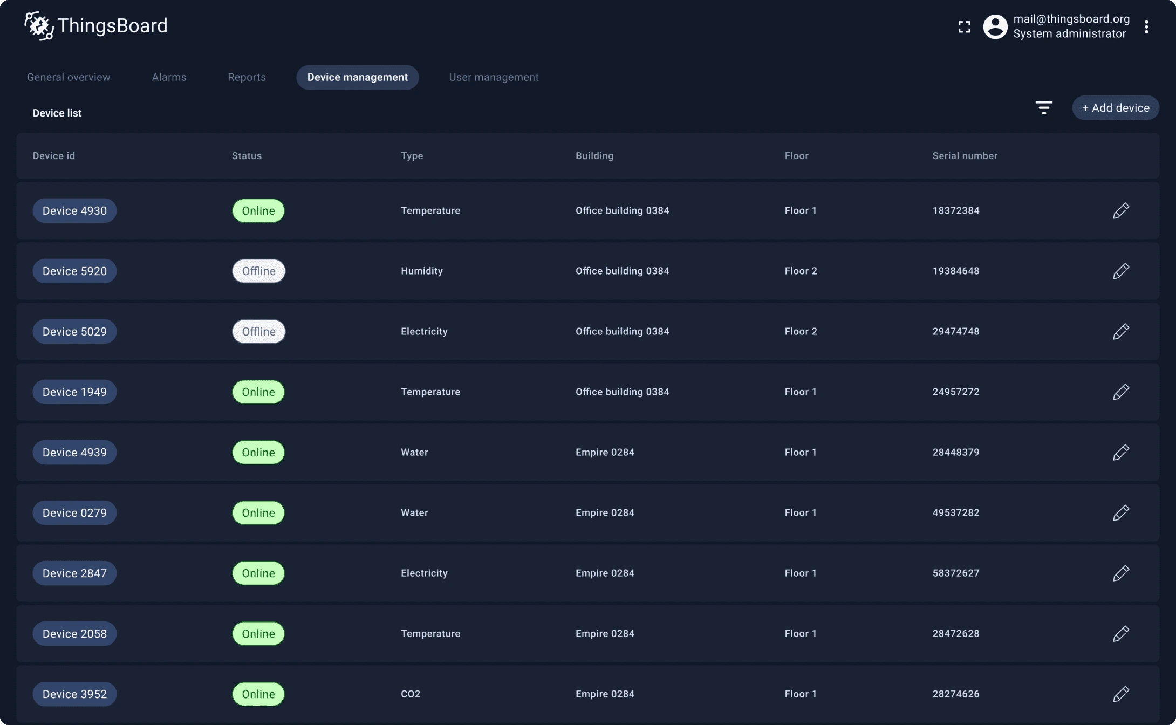Click the edit pencil for Device 5029
The image size is (1176, 725).
click(x=1120, y=331)
